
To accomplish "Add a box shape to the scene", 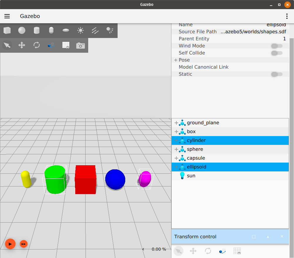I will [7, 30].
